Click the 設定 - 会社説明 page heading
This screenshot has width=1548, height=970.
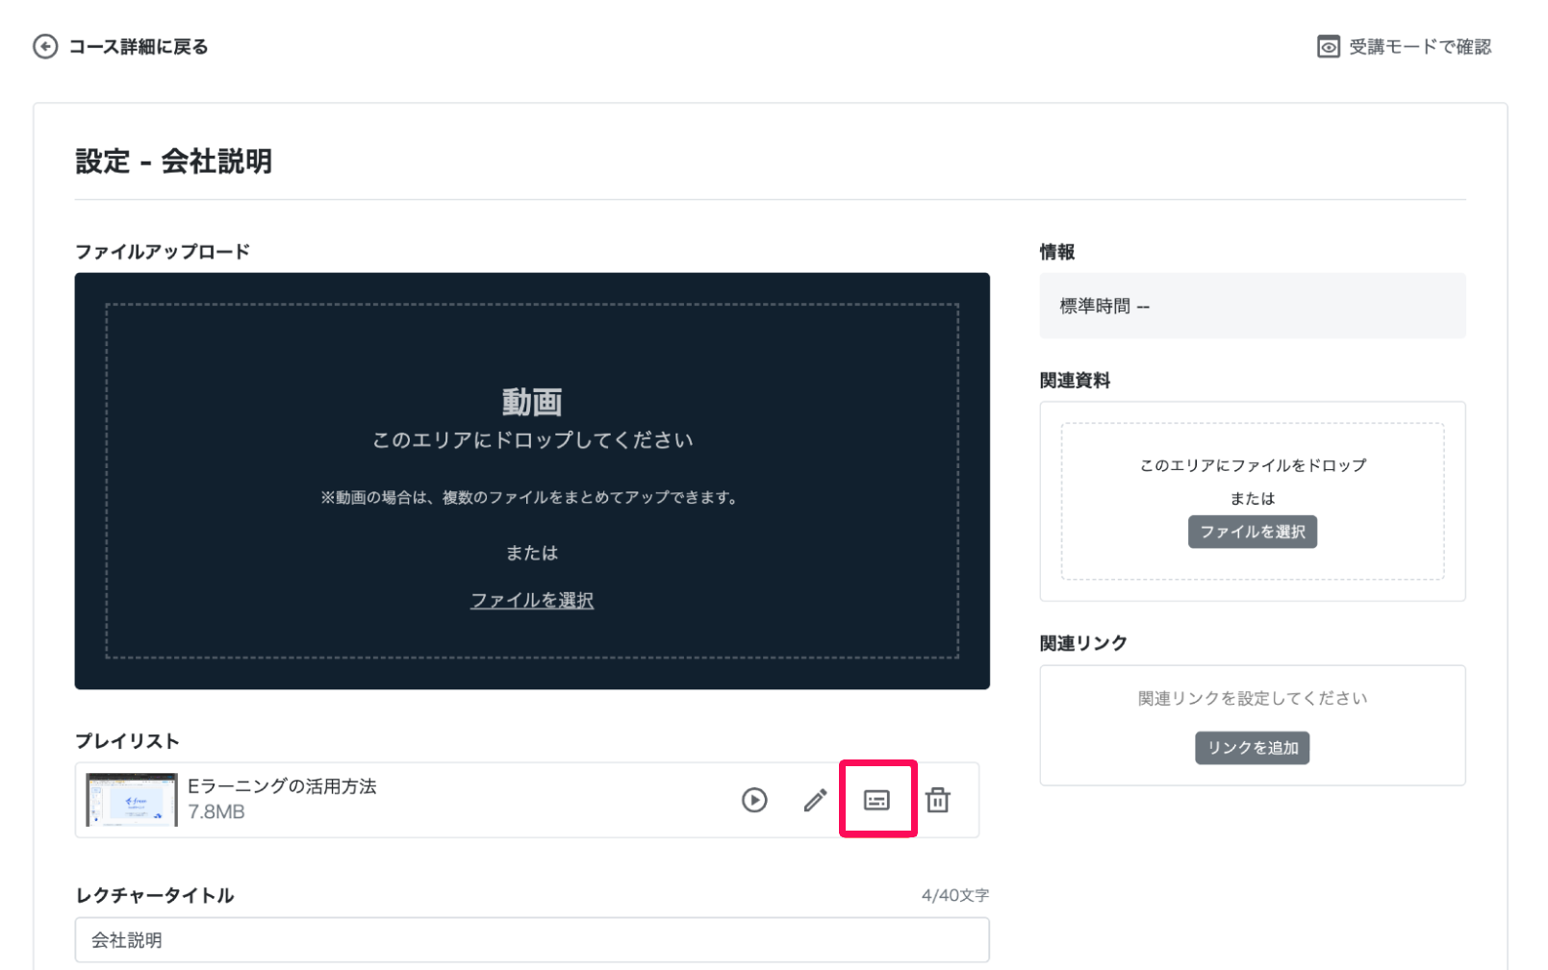[174, 161]
